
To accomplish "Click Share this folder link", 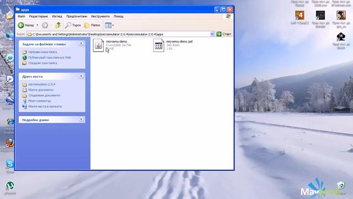I will tap(42, 63).
